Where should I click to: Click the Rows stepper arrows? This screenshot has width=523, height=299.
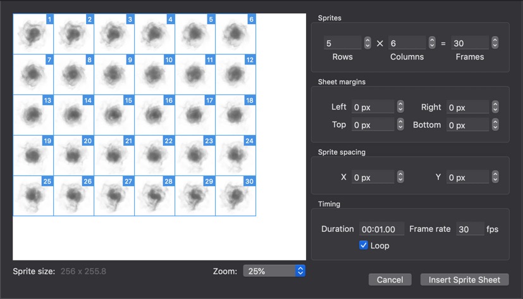click(367, 43)
